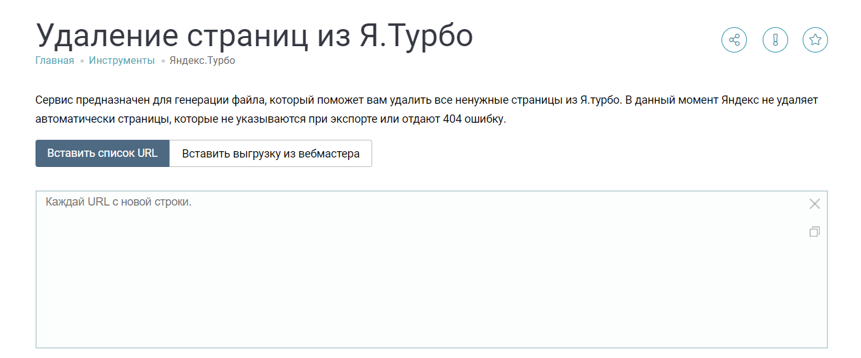Click the "Яндекс.Турбо" breadcrumb item
Viewport: 861px width, 358px height.
[202, 61]
